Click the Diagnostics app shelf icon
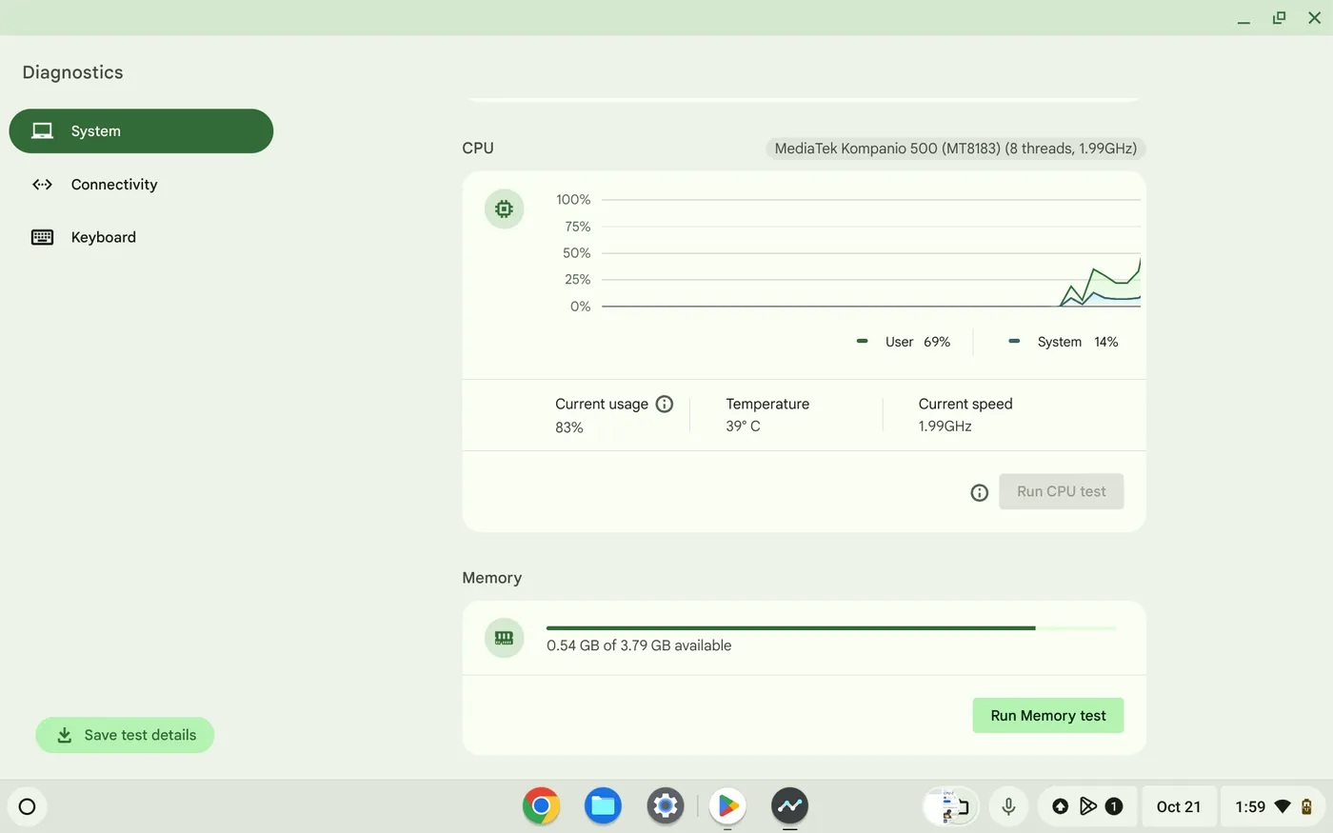The height and width of the screenshot is (833, 1333). tap(789, 806)
